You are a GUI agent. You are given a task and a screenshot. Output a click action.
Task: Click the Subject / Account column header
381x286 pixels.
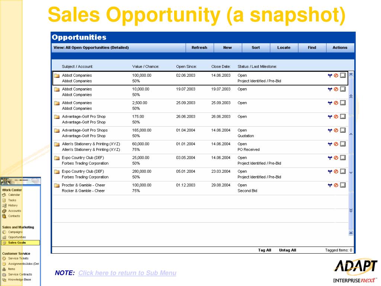77,67
